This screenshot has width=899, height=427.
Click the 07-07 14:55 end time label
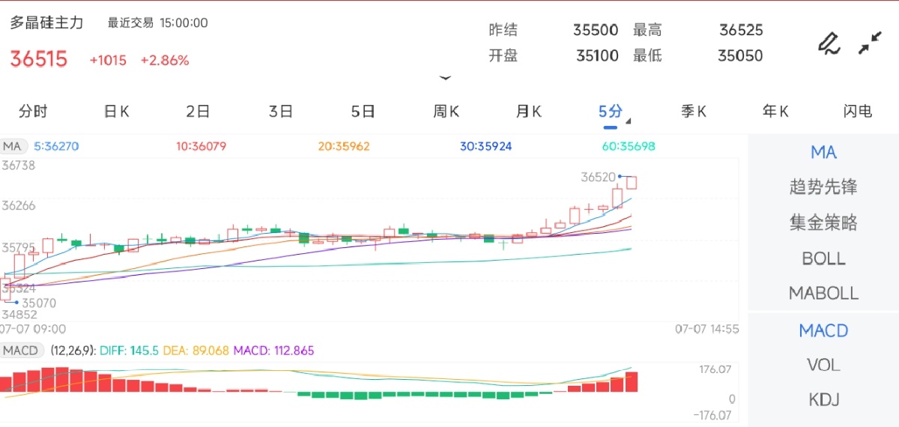coord(707,329)
